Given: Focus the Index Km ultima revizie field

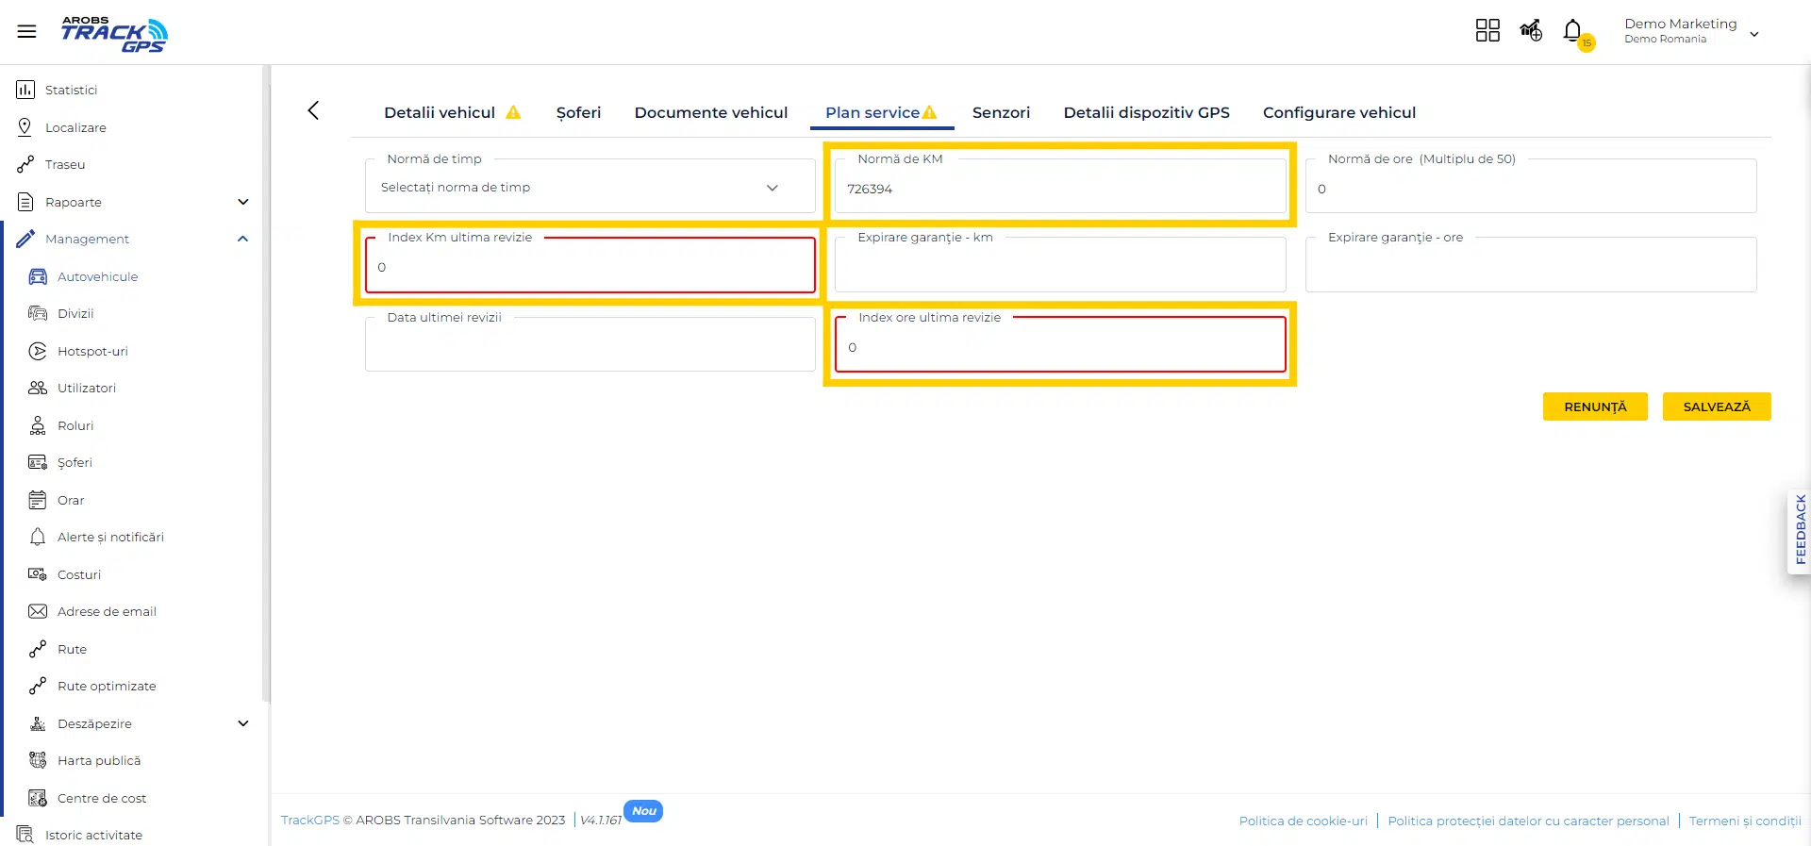Looking at the screenshot, I should tap(590, 265).
